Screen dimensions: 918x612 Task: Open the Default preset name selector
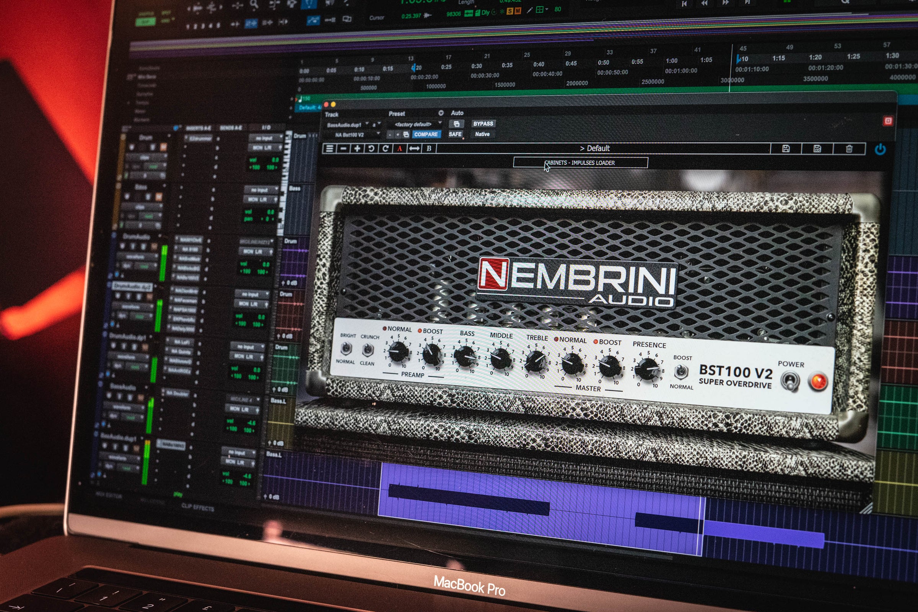[594, 148]
